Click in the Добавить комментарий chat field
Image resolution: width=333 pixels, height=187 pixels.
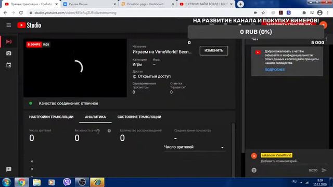pyautogui.click(x=293, y=162)
